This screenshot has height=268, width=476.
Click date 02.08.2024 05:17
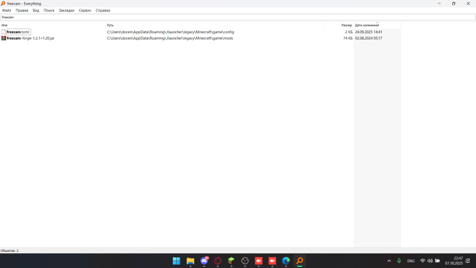coord(368,38)
